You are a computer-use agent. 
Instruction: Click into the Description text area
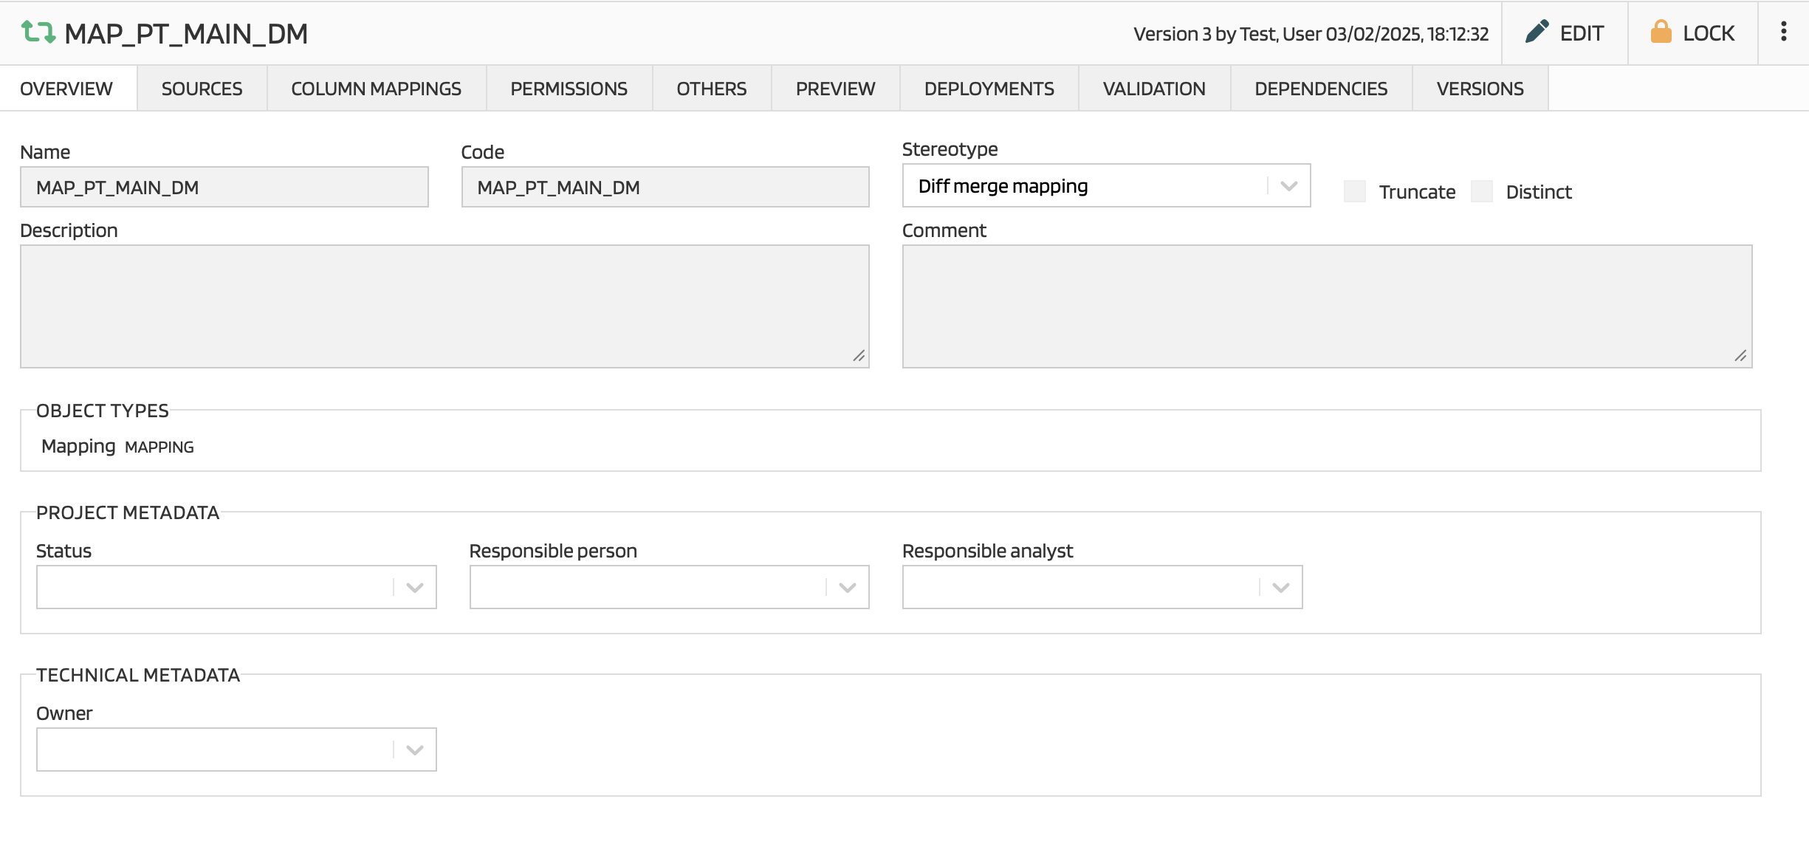[x=444, y=306]
